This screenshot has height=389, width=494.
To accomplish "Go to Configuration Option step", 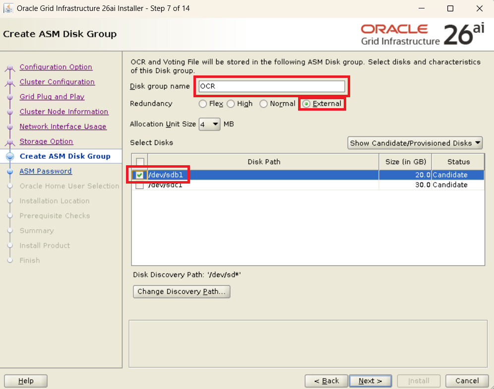I will (56, 67).
